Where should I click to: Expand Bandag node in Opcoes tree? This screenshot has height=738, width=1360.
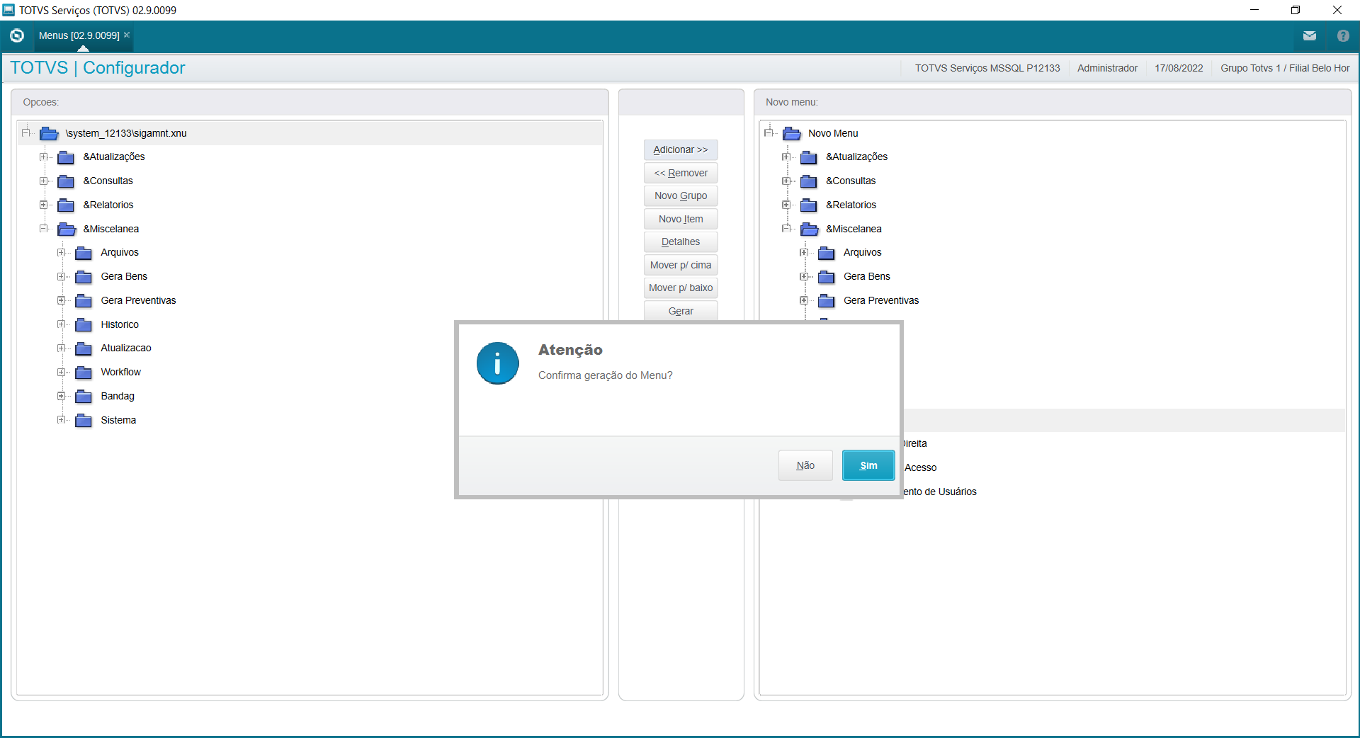(x=62, y=396)
